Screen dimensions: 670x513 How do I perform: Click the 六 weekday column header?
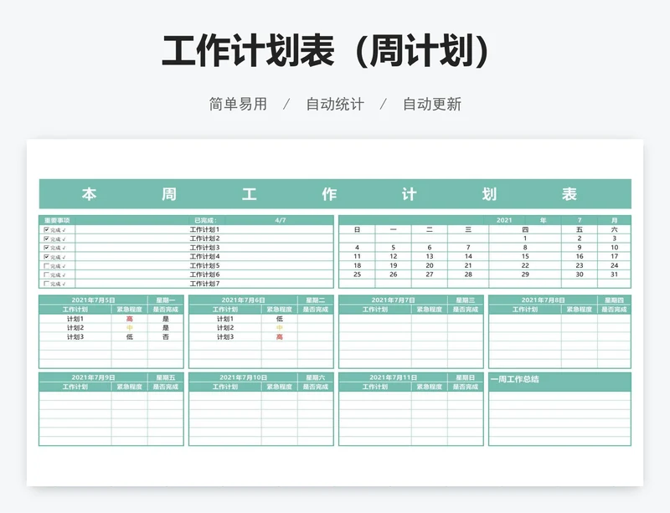(614, 229)
